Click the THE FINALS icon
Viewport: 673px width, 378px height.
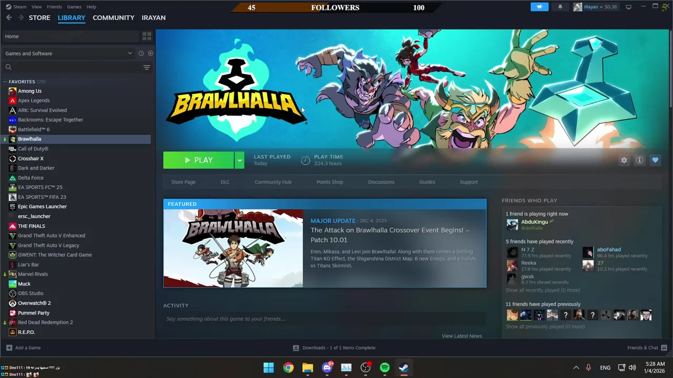[13, 226]
